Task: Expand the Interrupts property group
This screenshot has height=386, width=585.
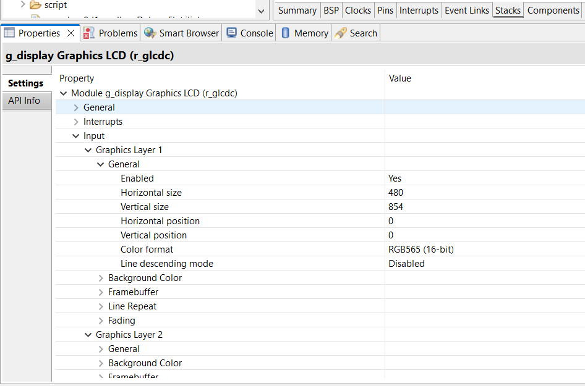Action: (76, 122)
